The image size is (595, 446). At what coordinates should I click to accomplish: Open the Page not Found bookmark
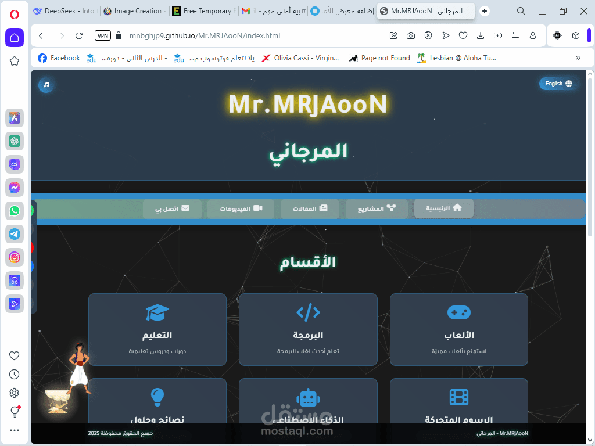pos(379,58)
